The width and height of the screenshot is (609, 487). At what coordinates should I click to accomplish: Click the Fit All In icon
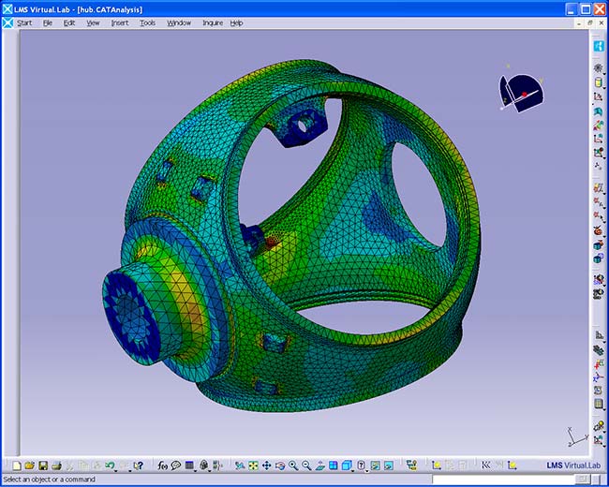coord(253,465)
